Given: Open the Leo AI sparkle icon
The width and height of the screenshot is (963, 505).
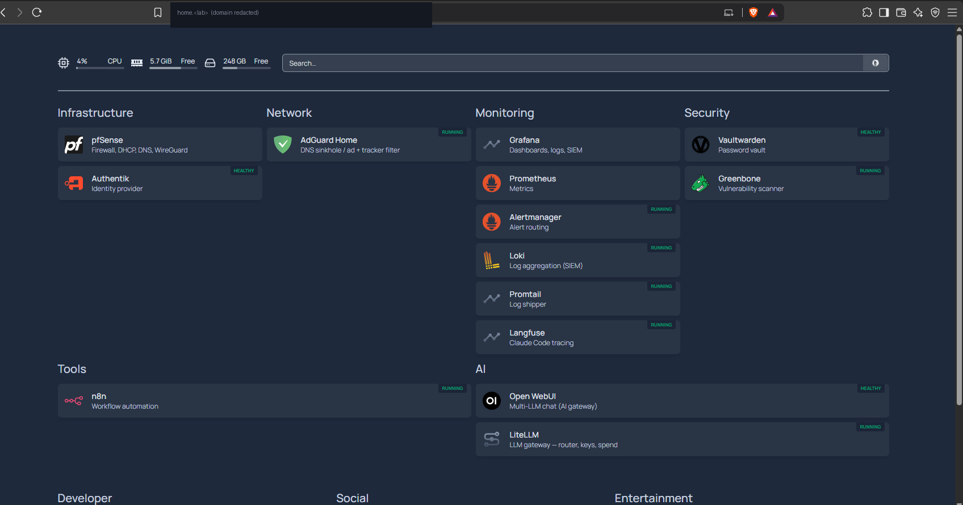Looking at the screenshot, I should coord(918,12).
